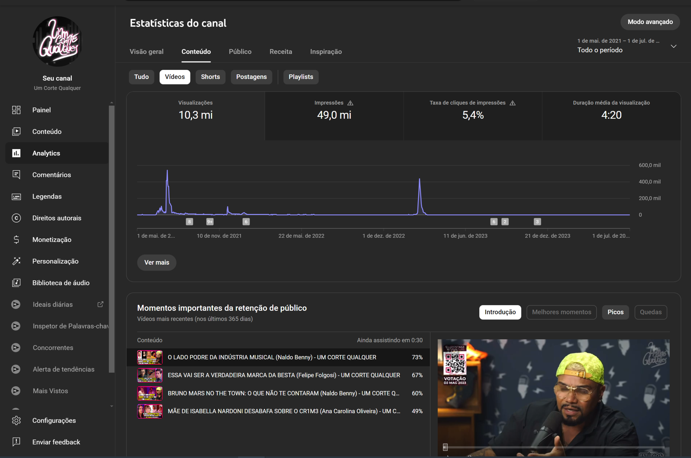Open the Monetização dollar icon
The width and height of the screenshot is (691, 458).
click(16, 240)
